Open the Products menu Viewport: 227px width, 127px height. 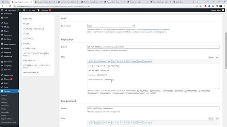(7, 48)
